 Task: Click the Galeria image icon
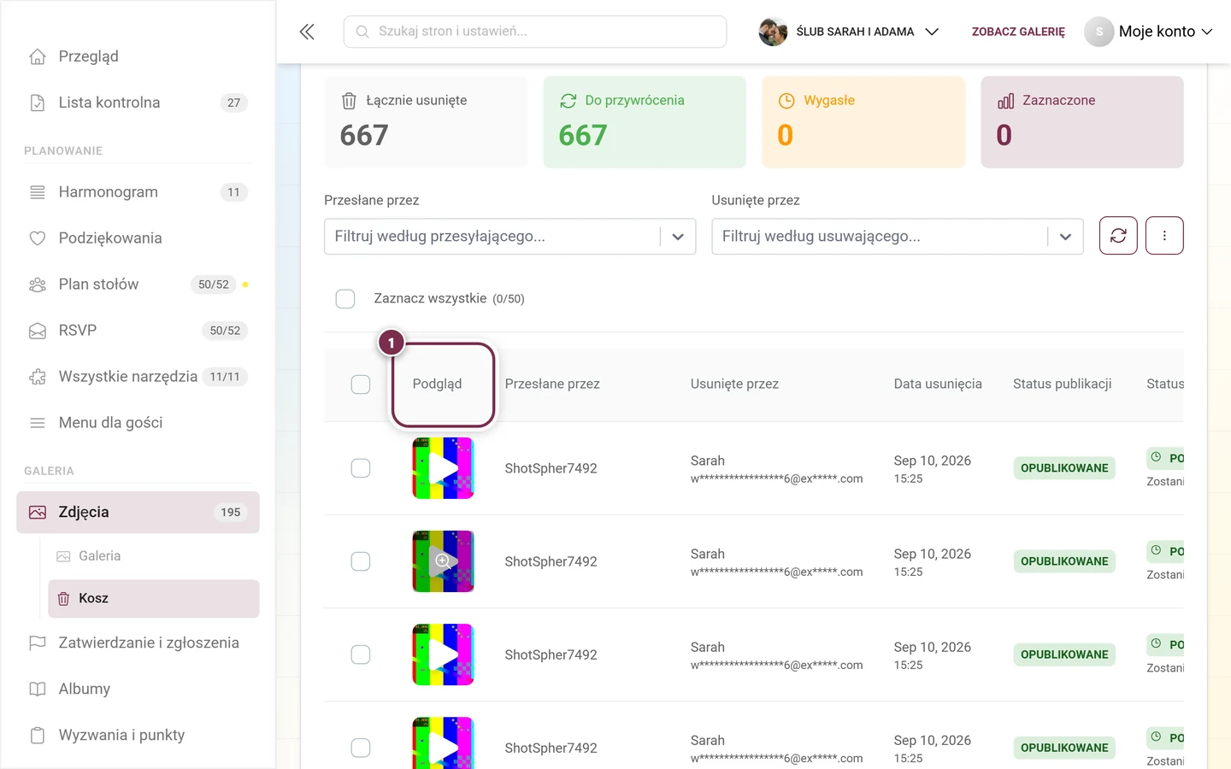[x=63, y=556]
